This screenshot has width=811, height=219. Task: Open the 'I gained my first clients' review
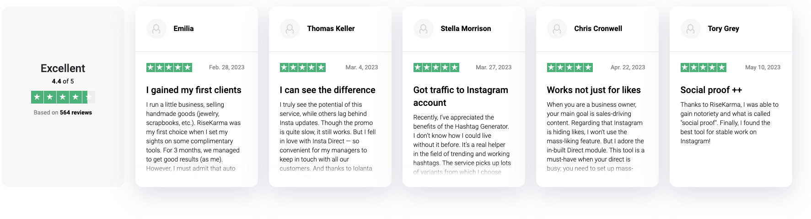coord(193,90)
